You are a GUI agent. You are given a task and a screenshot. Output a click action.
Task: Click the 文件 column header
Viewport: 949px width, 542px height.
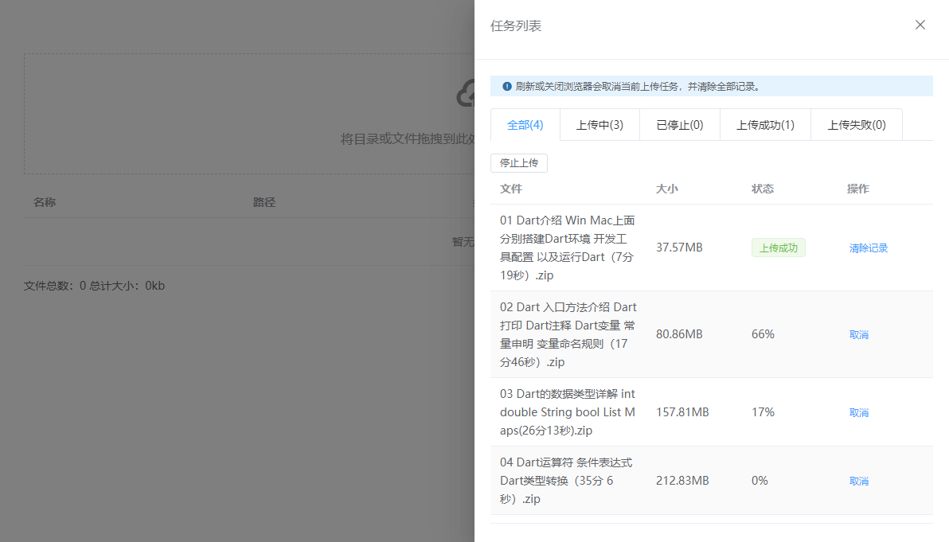(x=511, y=189)
